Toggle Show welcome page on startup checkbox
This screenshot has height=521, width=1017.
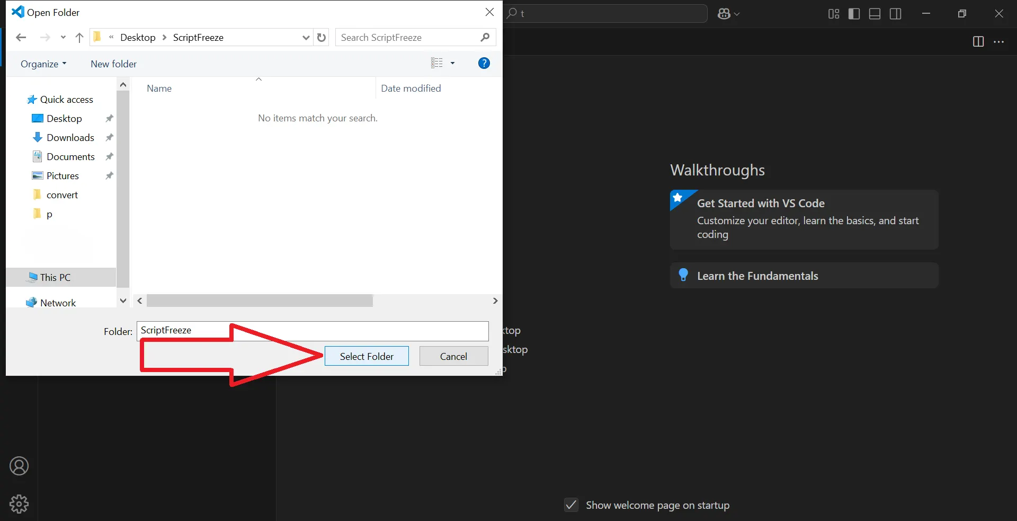[571, 505]
